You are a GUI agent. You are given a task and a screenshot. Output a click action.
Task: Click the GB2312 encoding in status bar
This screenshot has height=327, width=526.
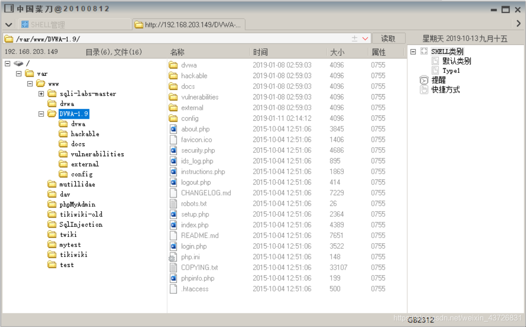pos(421,320)
